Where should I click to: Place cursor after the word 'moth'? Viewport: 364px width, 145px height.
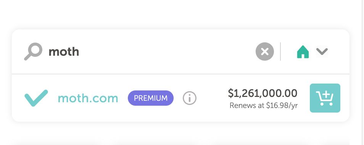[80, 52]
